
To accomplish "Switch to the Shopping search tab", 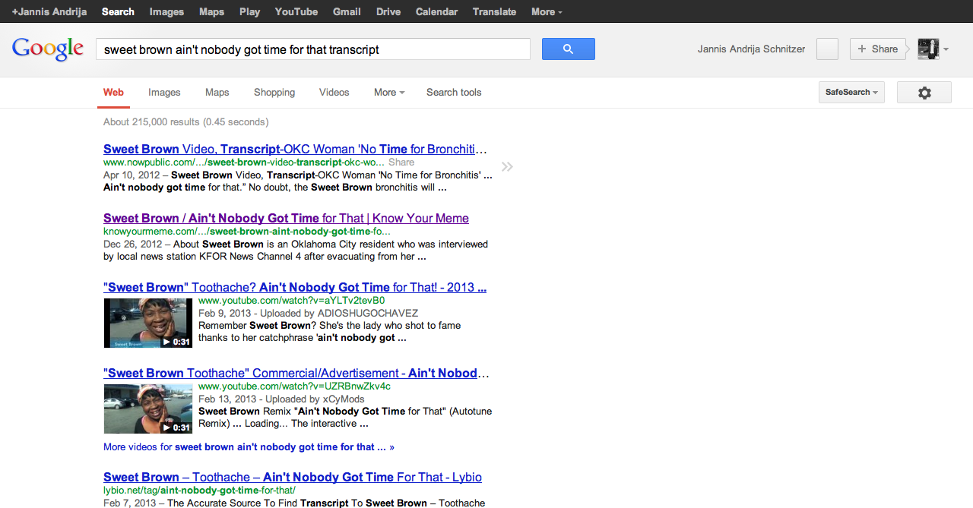I will pos(274,93).
